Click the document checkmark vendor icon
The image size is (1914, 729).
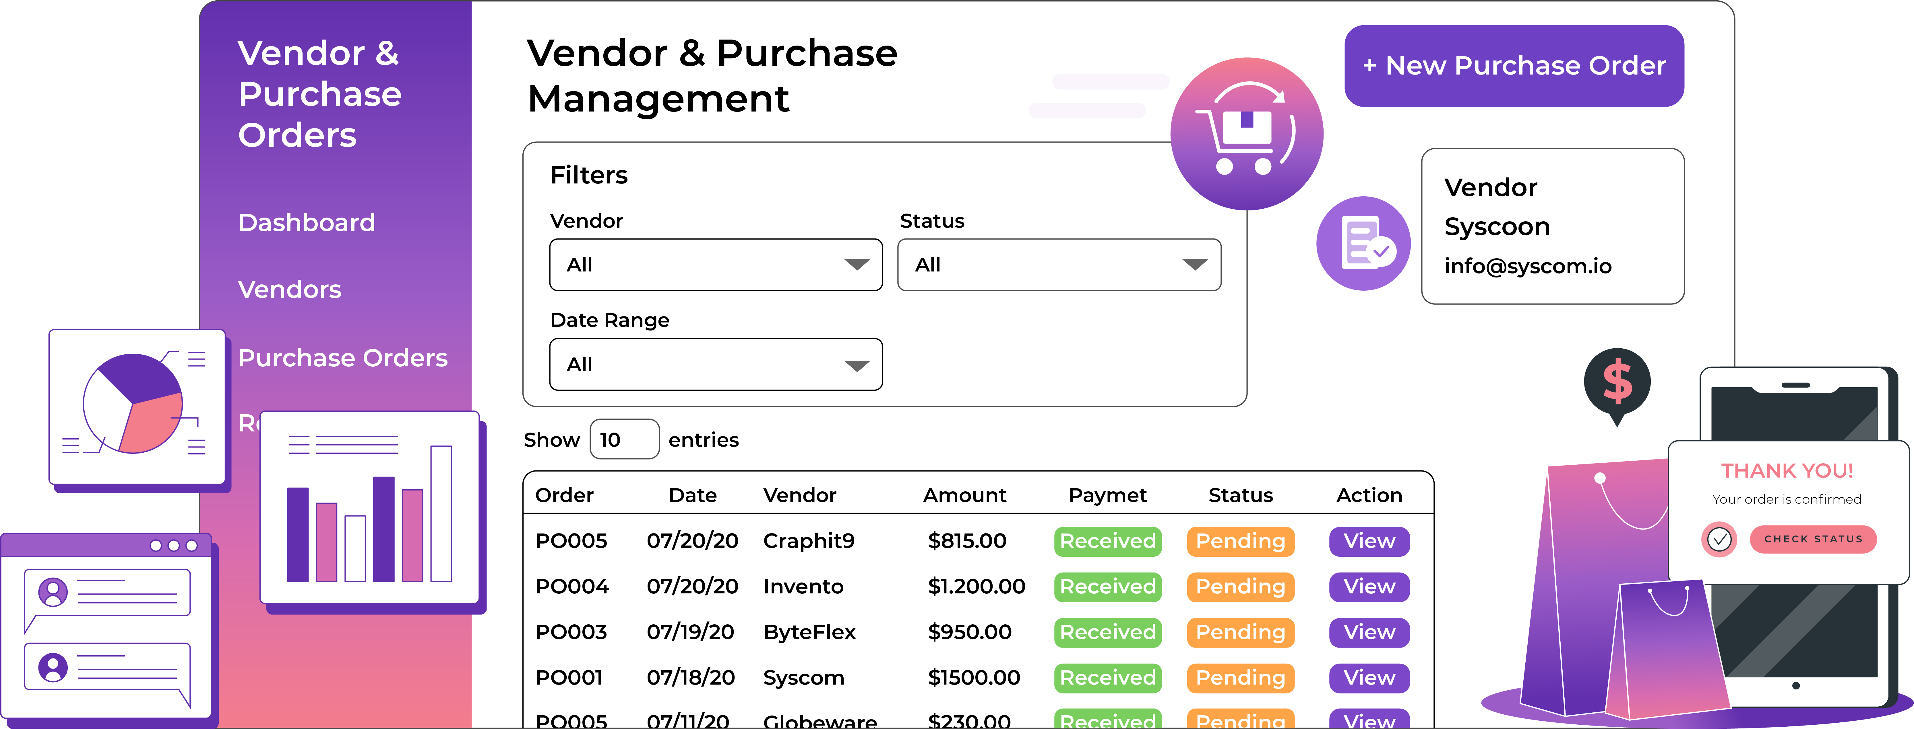point(1363,243)
